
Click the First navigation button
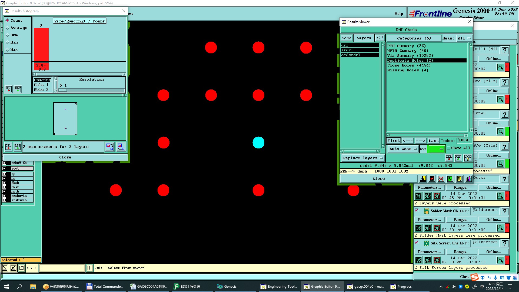coord(393,141)
